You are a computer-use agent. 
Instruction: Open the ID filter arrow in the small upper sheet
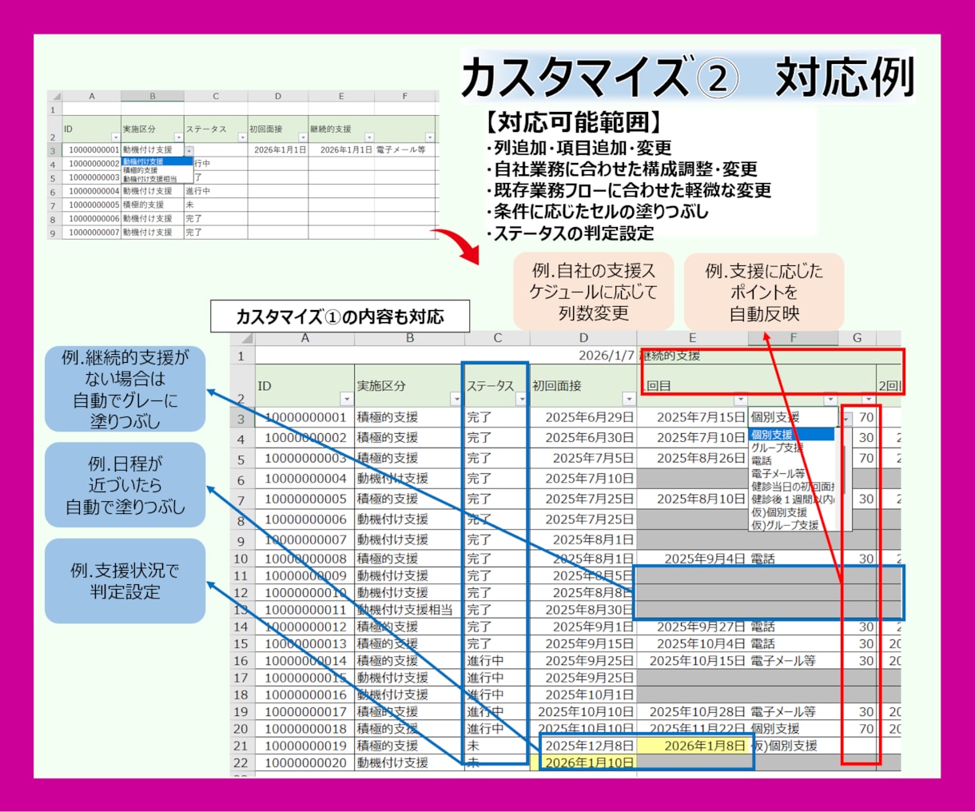tap(116, 137)
